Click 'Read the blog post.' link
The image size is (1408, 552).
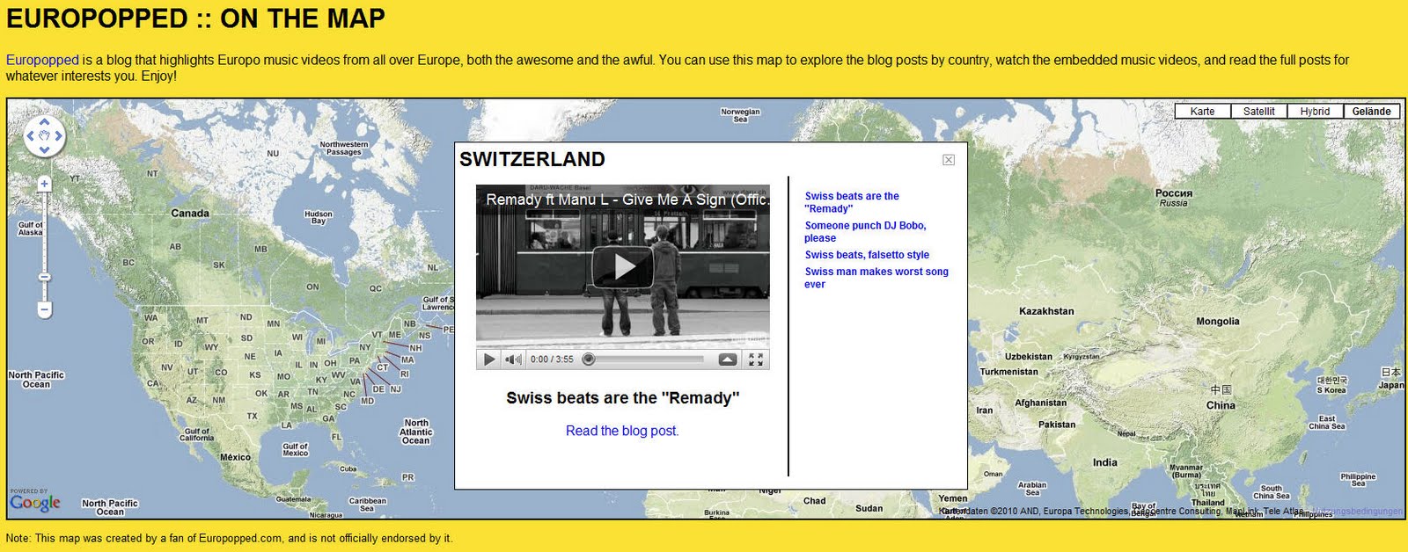pyautogui.click(x=622, y=431)
